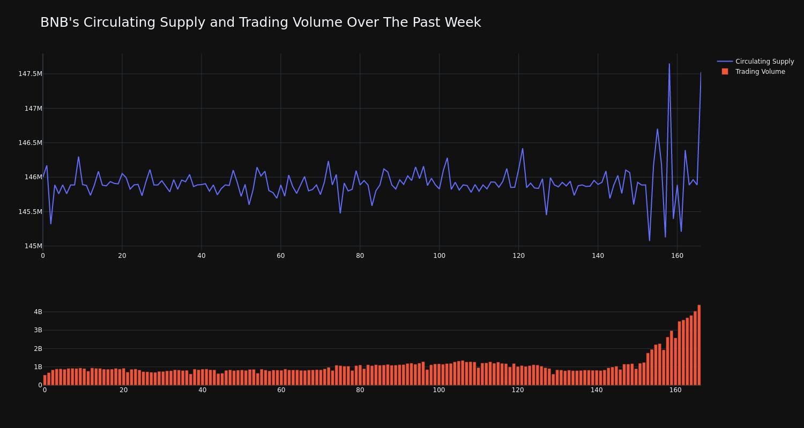Click x-axis tick 120 under supply chart
804x428 pixels.
(519, 256)
